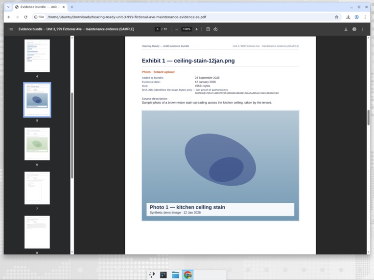Click the '45521 bytes' size value
Viewport: 374px width, 280px height.
(202, 86)
